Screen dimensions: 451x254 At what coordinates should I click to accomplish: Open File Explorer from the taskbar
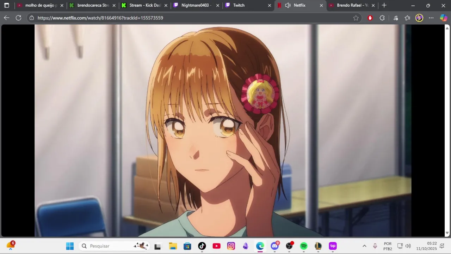[173, 246]
